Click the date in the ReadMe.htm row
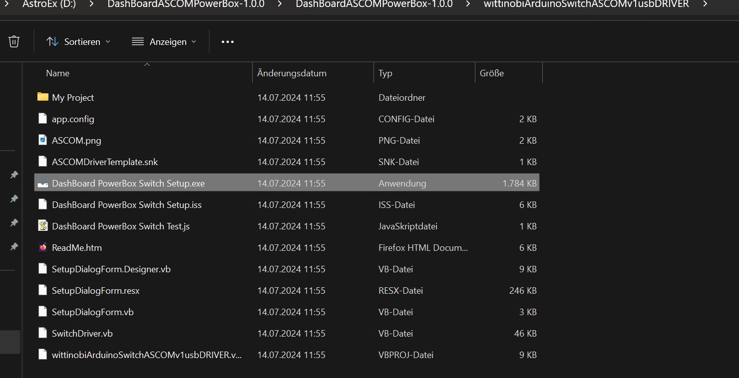 pyautogui.click(x=291, y=248)
